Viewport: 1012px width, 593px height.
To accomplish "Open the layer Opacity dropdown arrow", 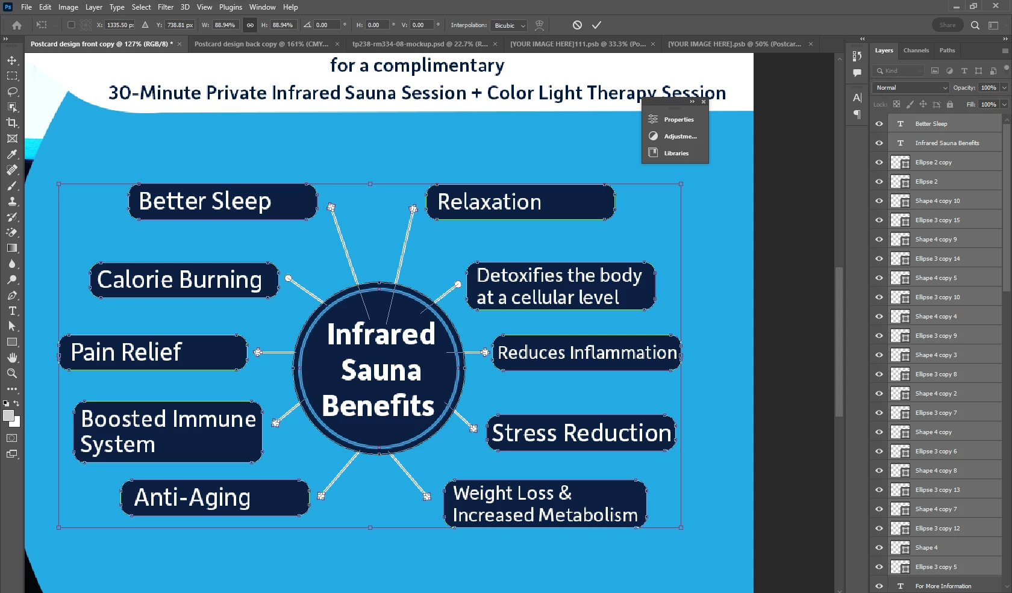I will point(1004,88).
